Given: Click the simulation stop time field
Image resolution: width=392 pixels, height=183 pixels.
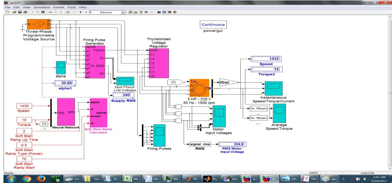Looking at the screenshot, I should point(94,12).
